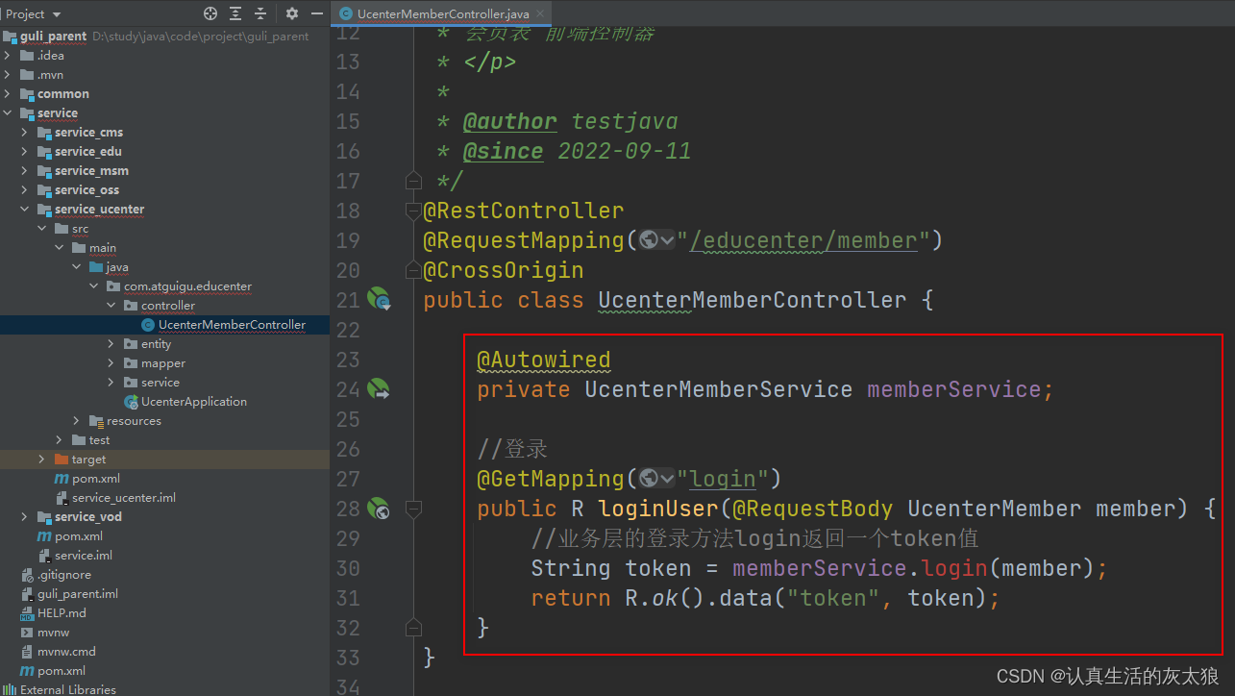Expand the service_oss module

(25, 190)
